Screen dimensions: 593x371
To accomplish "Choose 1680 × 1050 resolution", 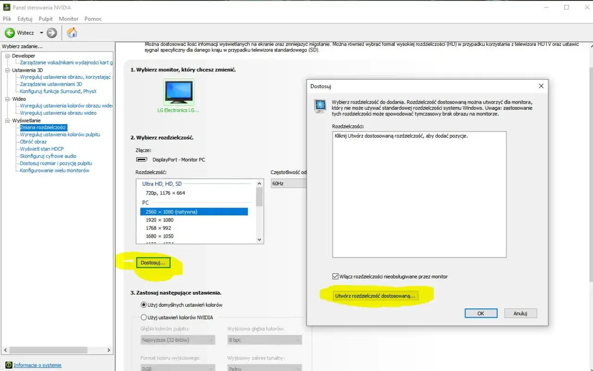I will coord(159,236).
